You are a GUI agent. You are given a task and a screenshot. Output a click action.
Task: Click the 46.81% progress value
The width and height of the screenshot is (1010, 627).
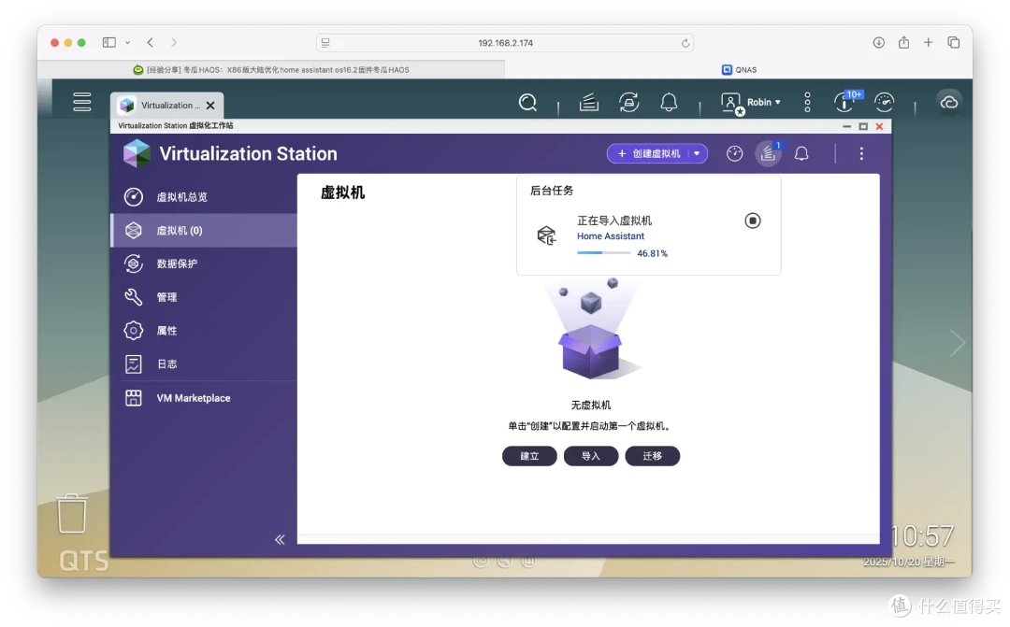(652, 253)
